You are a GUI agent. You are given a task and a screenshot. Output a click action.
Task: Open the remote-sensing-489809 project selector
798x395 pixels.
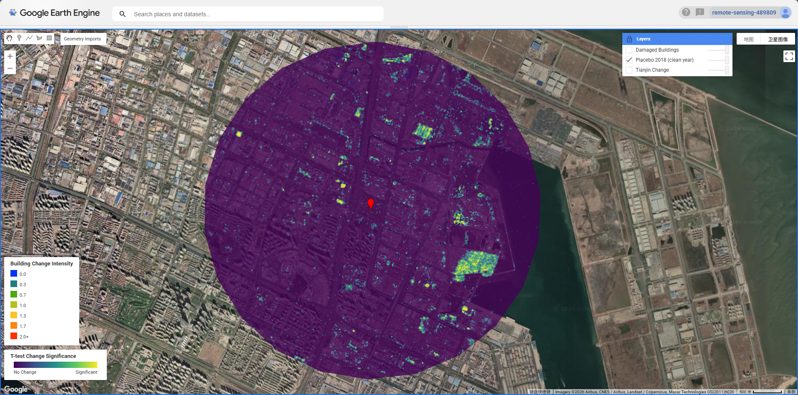(744, 12)
